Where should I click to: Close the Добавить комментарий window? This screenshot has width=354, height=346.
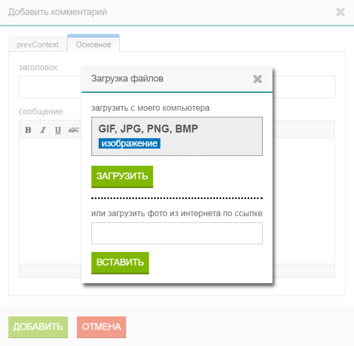[x=340, y=12]
